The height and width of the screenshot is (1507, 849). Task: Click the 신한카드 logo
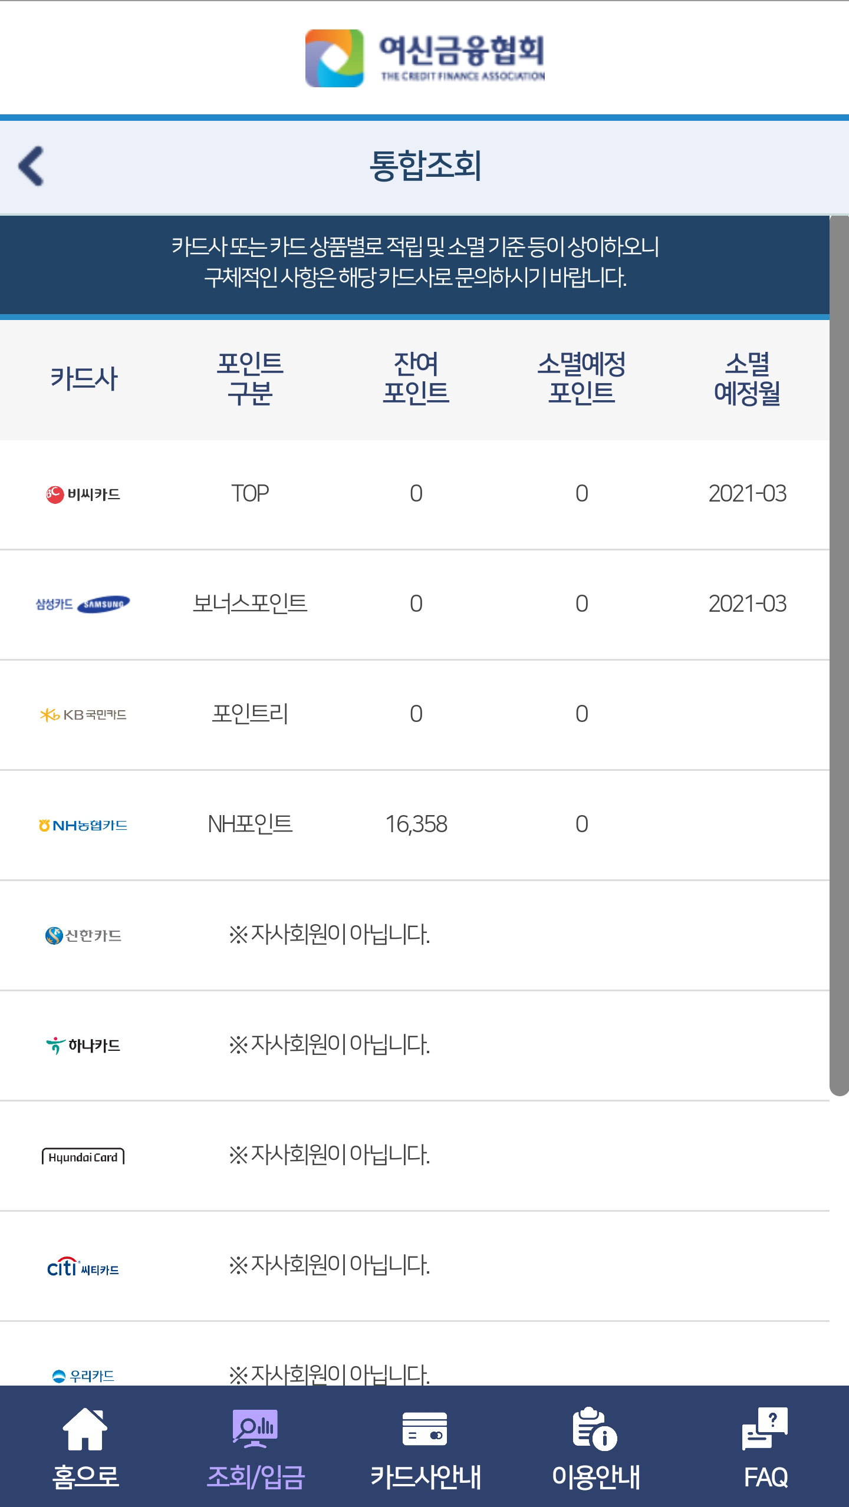click(83, 935)
